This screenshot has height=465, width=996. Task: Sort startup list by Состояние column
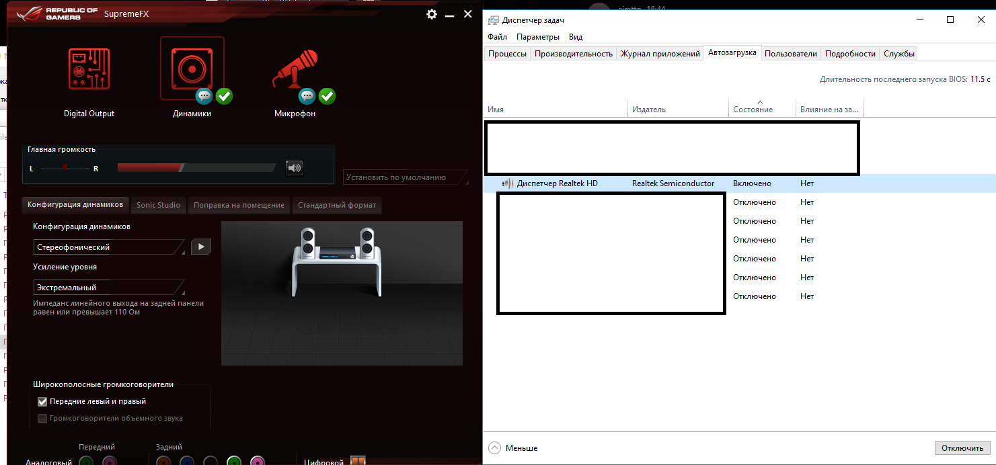pyautogui.click(x=762, y=109)
